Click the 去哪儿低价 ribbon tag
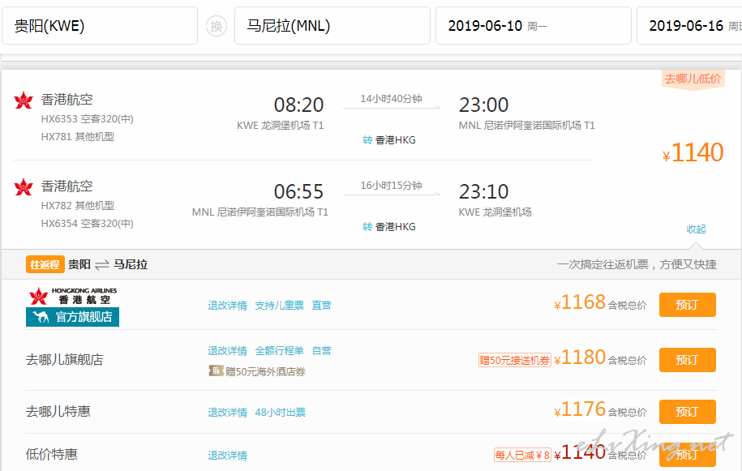The width and height of the screenshot is (742, 471). point(693,79)
